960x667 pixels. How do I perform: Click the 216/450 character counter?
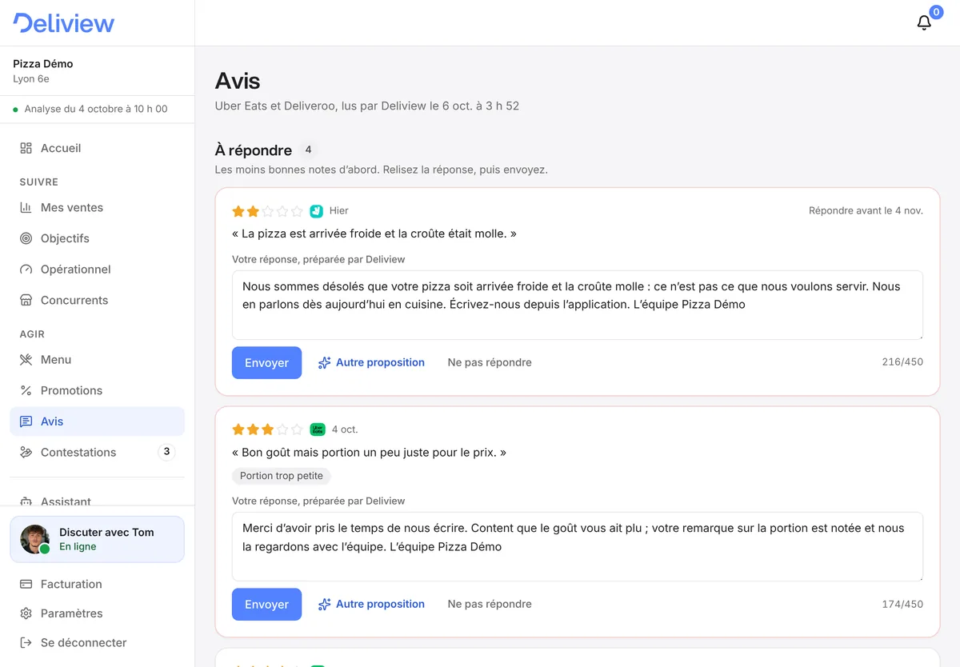[x=902, y=362]
